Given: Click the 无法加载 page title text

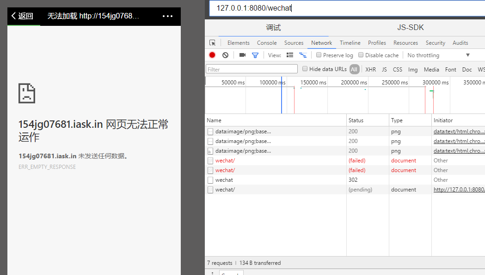Looking at the screenshot, I should click(93, 16).
